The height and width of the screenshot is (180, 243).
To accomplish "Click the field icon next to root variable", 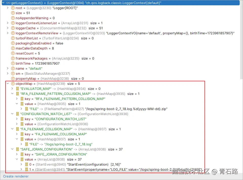I will tap(13, 8).
